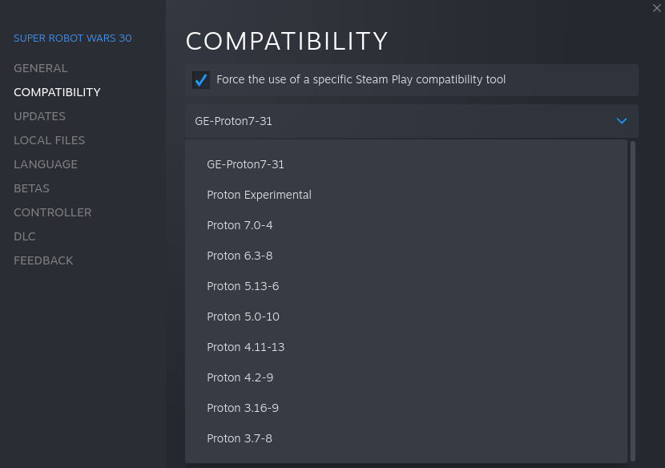This screenshot has height=468, width=665.
Task: Select GE-Proton7-31 from the list
Action: 245,164
